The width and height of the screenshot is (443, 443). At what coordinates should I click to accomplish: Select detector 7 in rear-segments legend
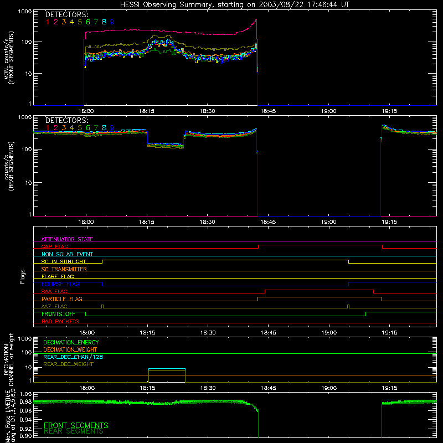[x=96, y=128]
